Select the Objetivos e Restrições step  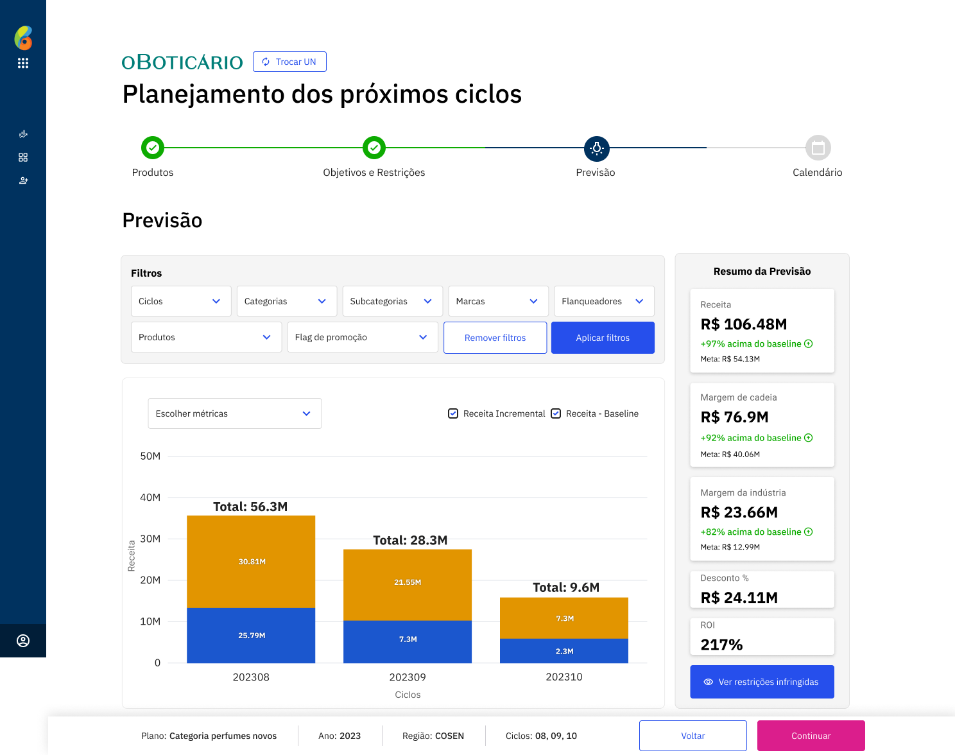click(374, 148)
